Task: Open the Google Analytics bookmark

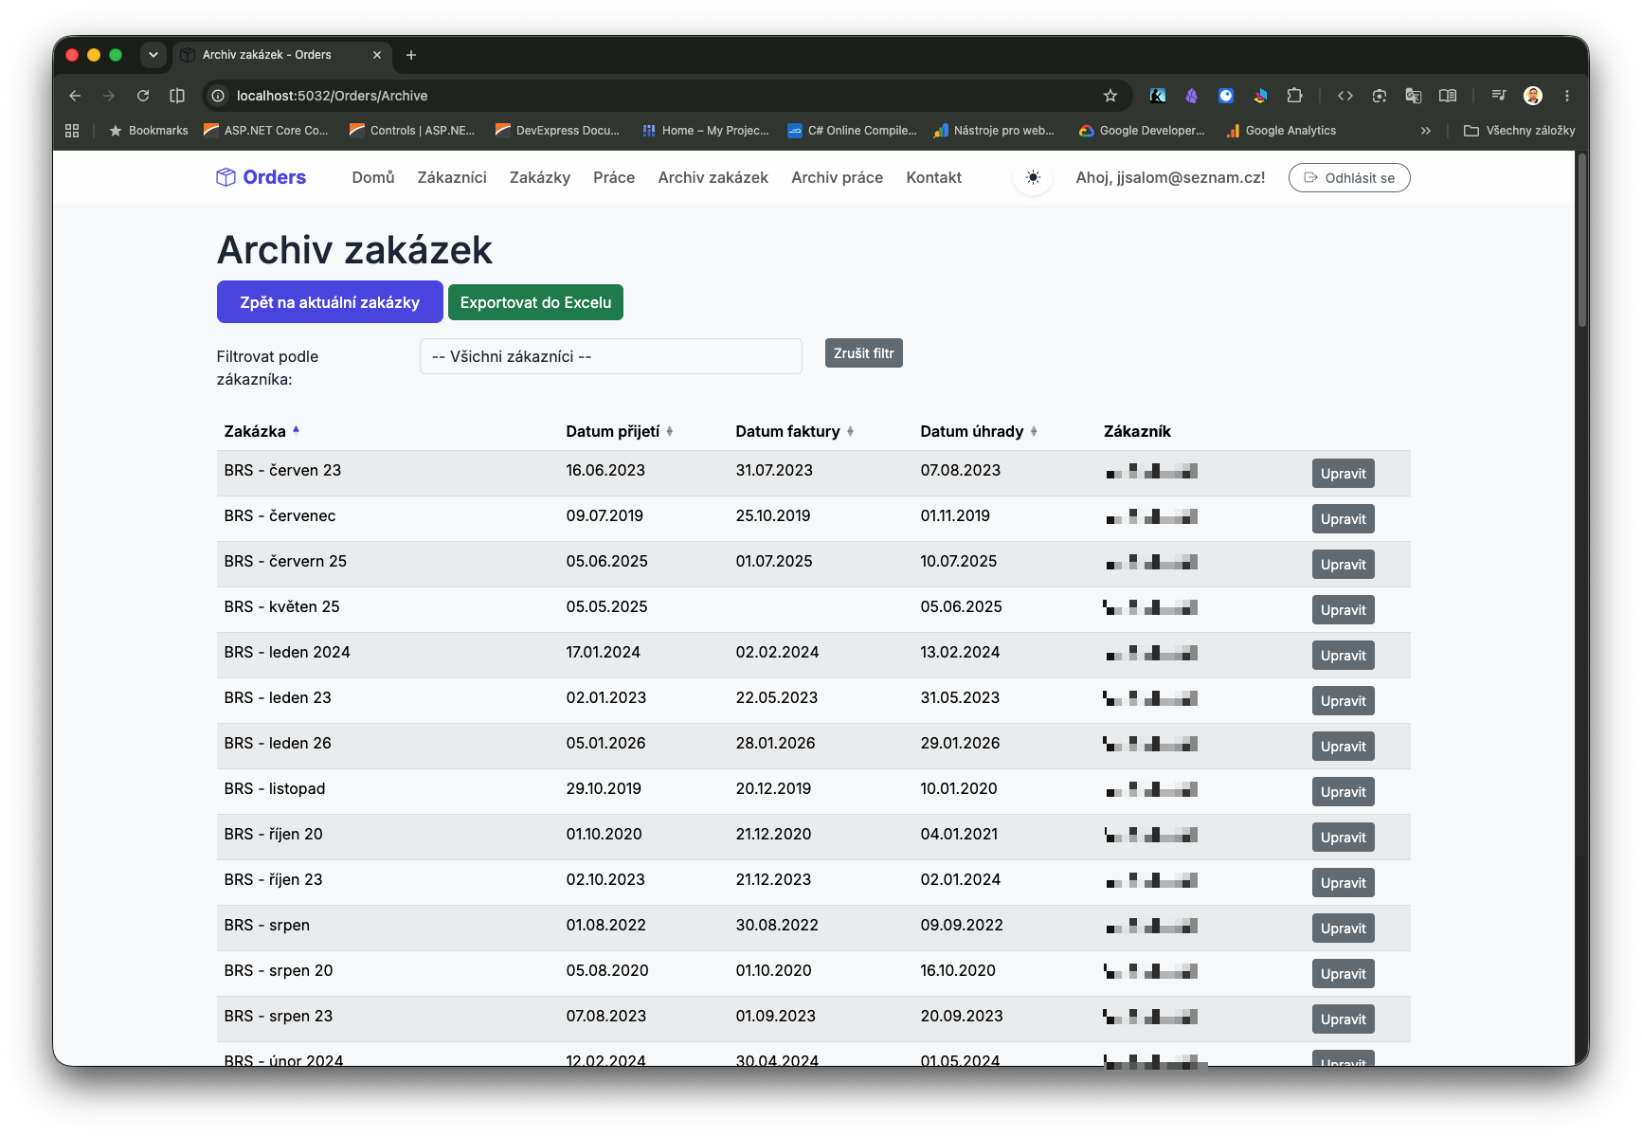Action: (x=1281, y=131)
